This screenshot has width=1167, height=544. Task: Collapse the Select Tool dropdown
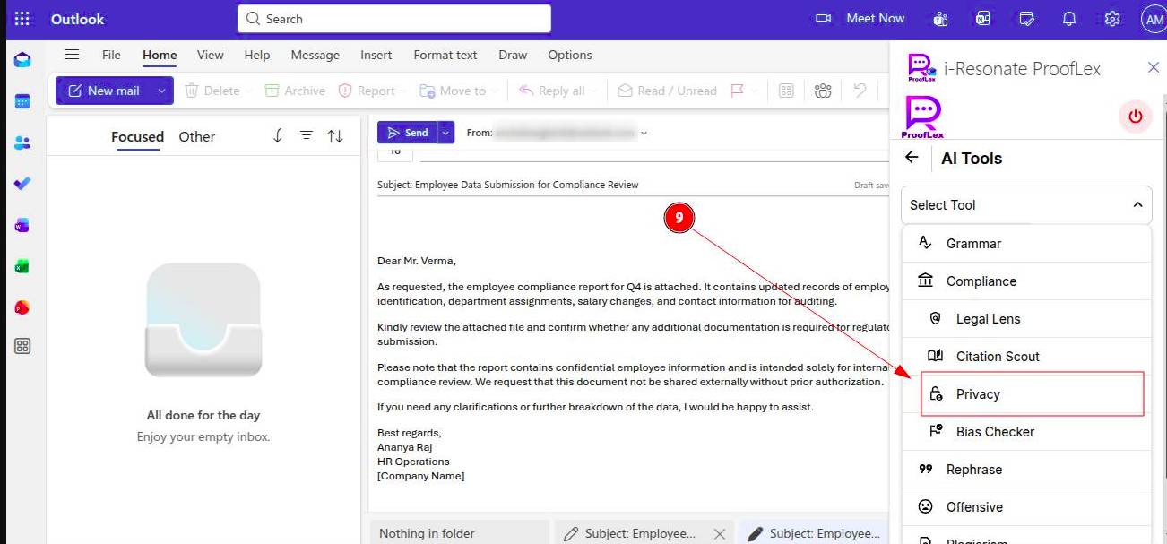tap(1137, 205)
